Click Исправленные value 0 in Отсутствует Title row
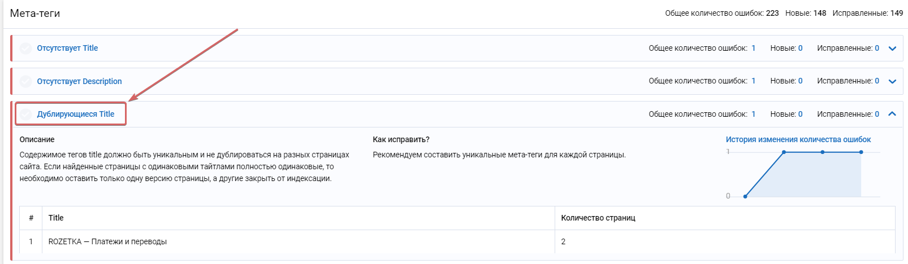Viewport: 908px width, 264px height. coord(877,48)
